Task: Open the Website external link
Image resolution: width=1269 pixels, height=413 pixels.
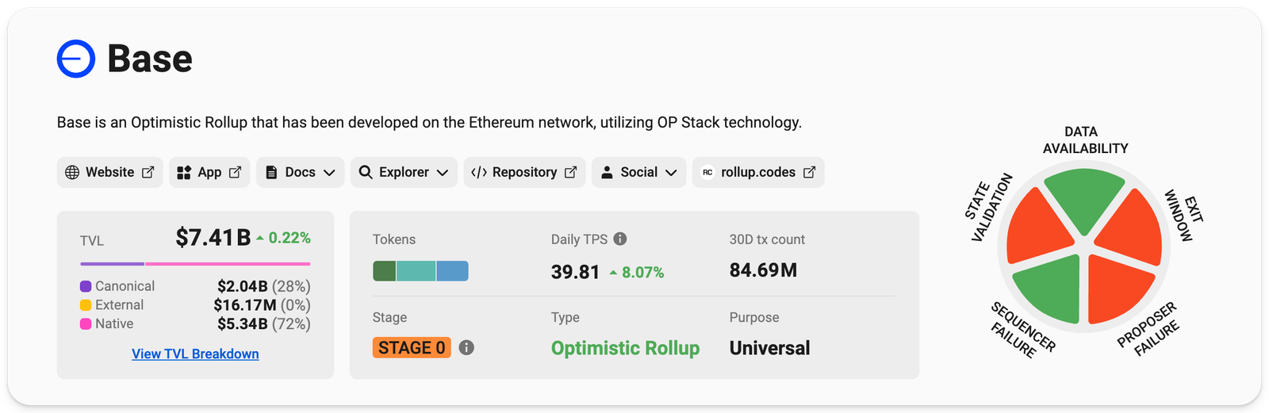Action: point(109,172)
